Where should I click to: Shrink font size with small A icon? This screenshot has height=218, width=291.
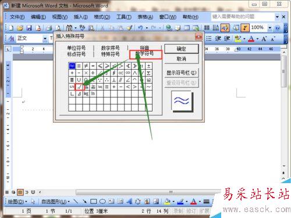[273, 39]
